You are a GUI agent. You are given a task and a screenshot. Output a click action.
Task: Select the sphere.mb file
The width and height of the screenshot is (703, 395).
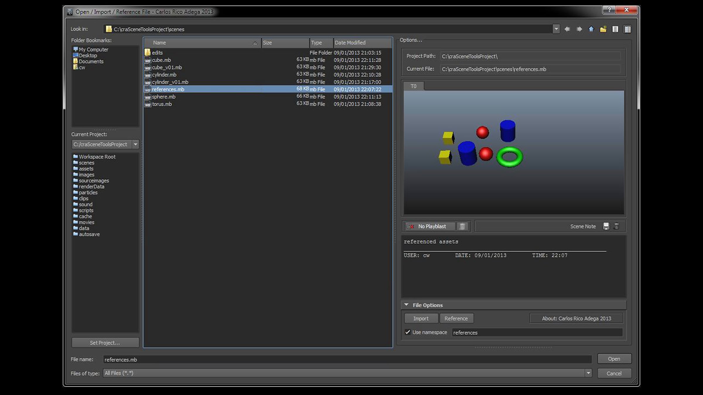163,97
